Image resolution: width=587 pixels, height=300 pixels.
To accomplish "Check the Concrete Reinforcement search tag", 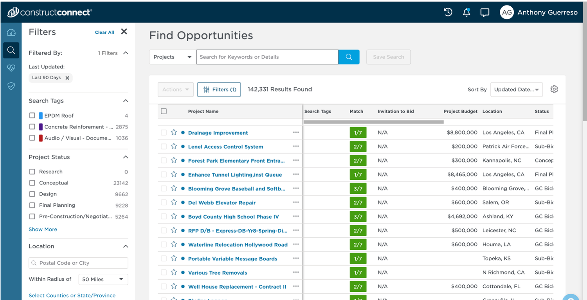I will tap(32, 127).
